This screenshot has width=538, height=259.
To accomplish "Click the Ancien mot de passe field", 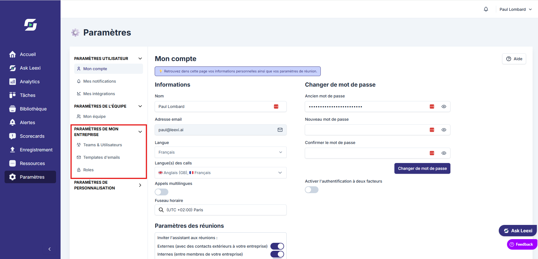I will click(378, 106).
